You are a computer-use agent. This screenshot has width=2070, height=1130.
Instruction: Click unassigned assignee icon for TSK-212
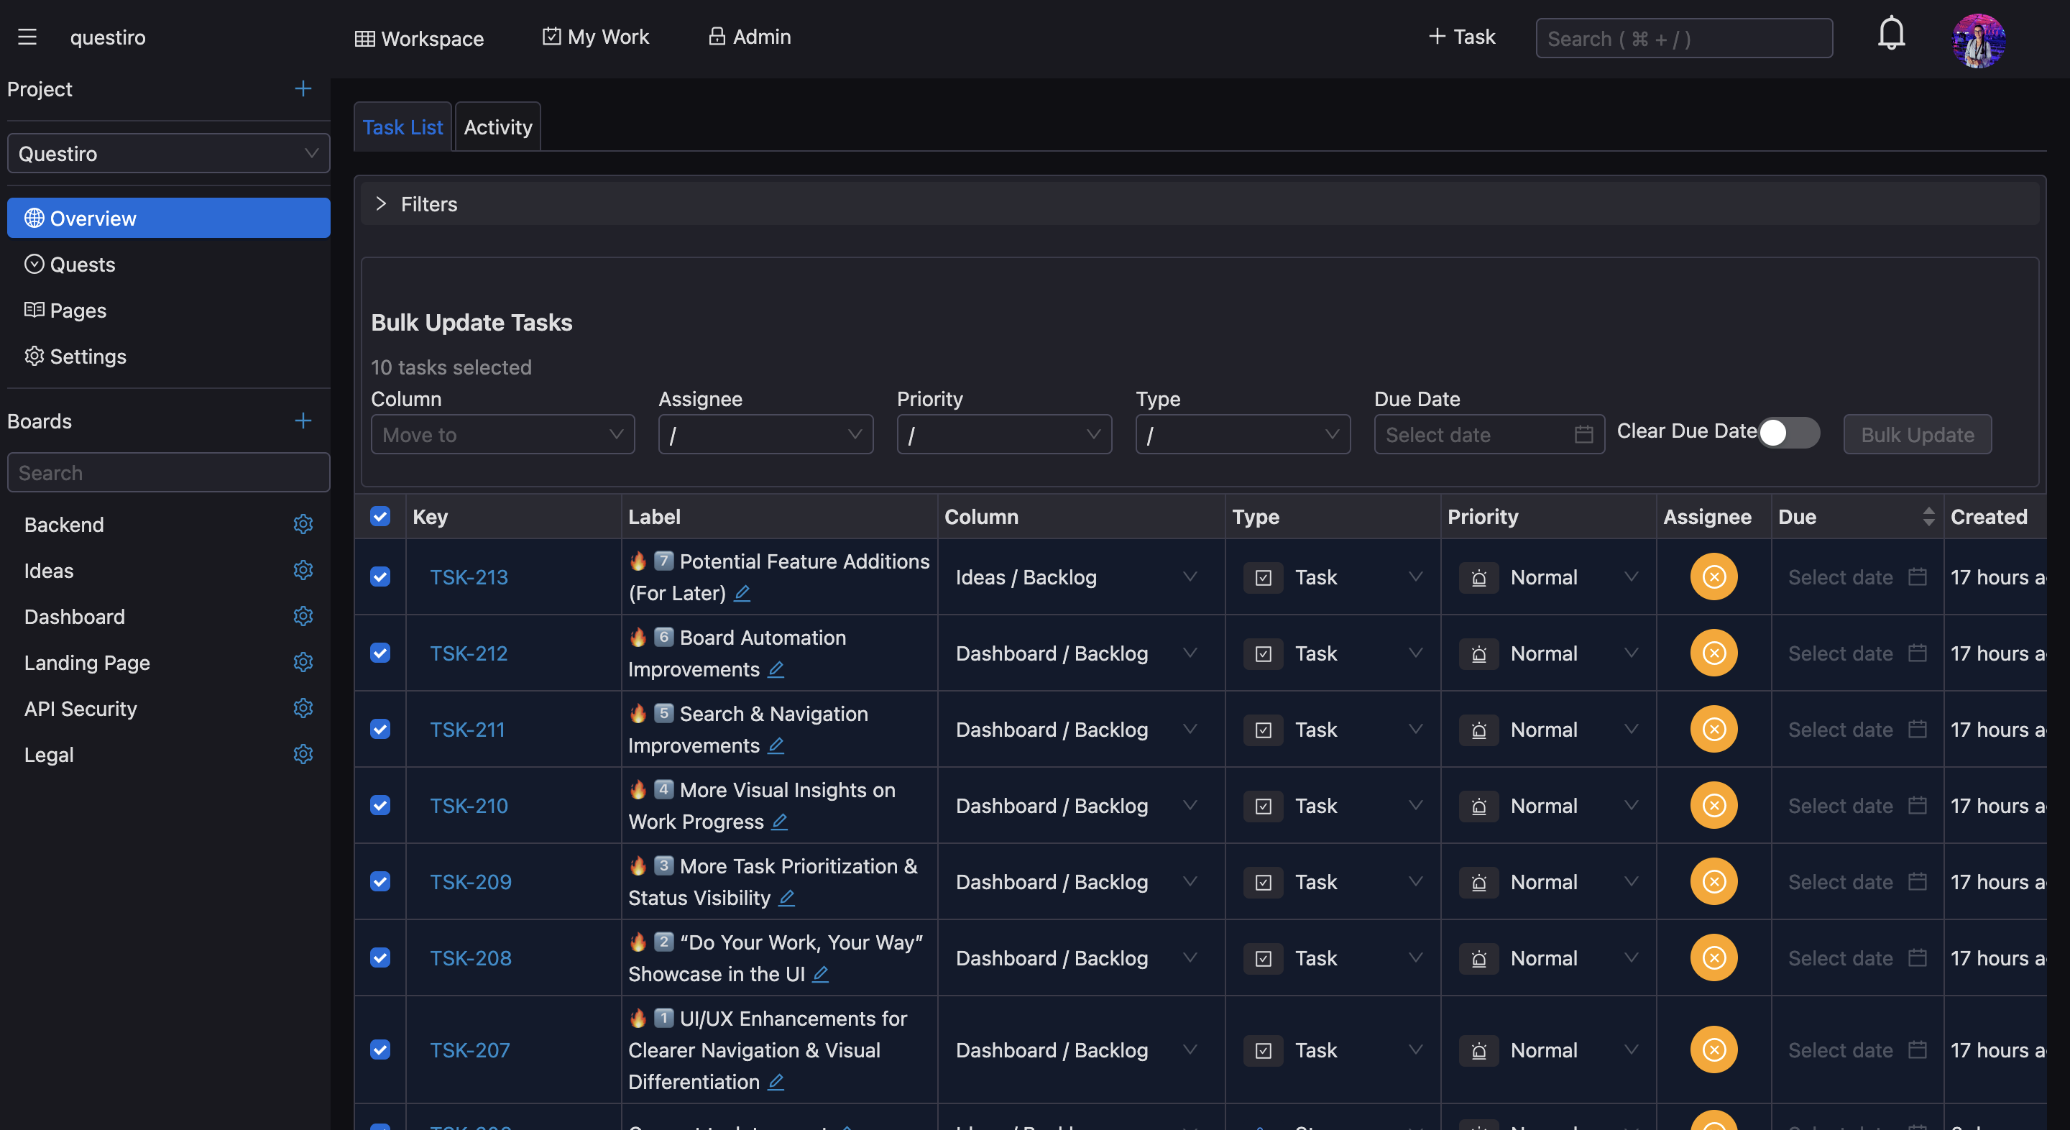point(1713,653)
